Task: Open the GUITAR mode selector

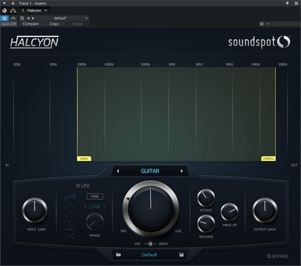Action: [x=150, y=171]
